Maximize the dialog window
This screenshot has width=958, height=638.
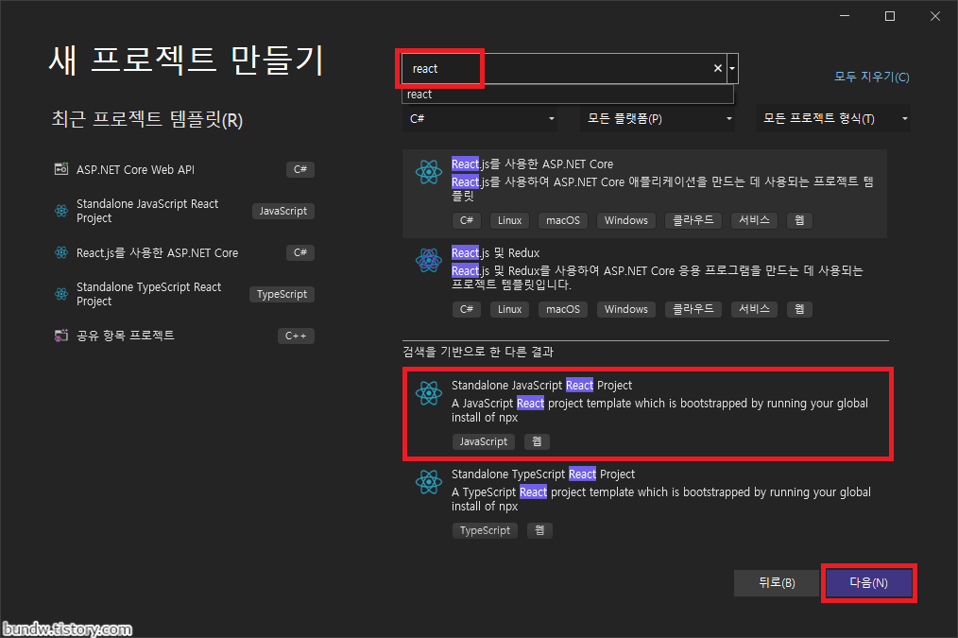[890, 16]
